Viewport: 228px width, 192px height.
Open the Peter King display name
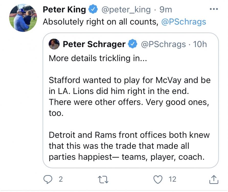tap(64, 10)
